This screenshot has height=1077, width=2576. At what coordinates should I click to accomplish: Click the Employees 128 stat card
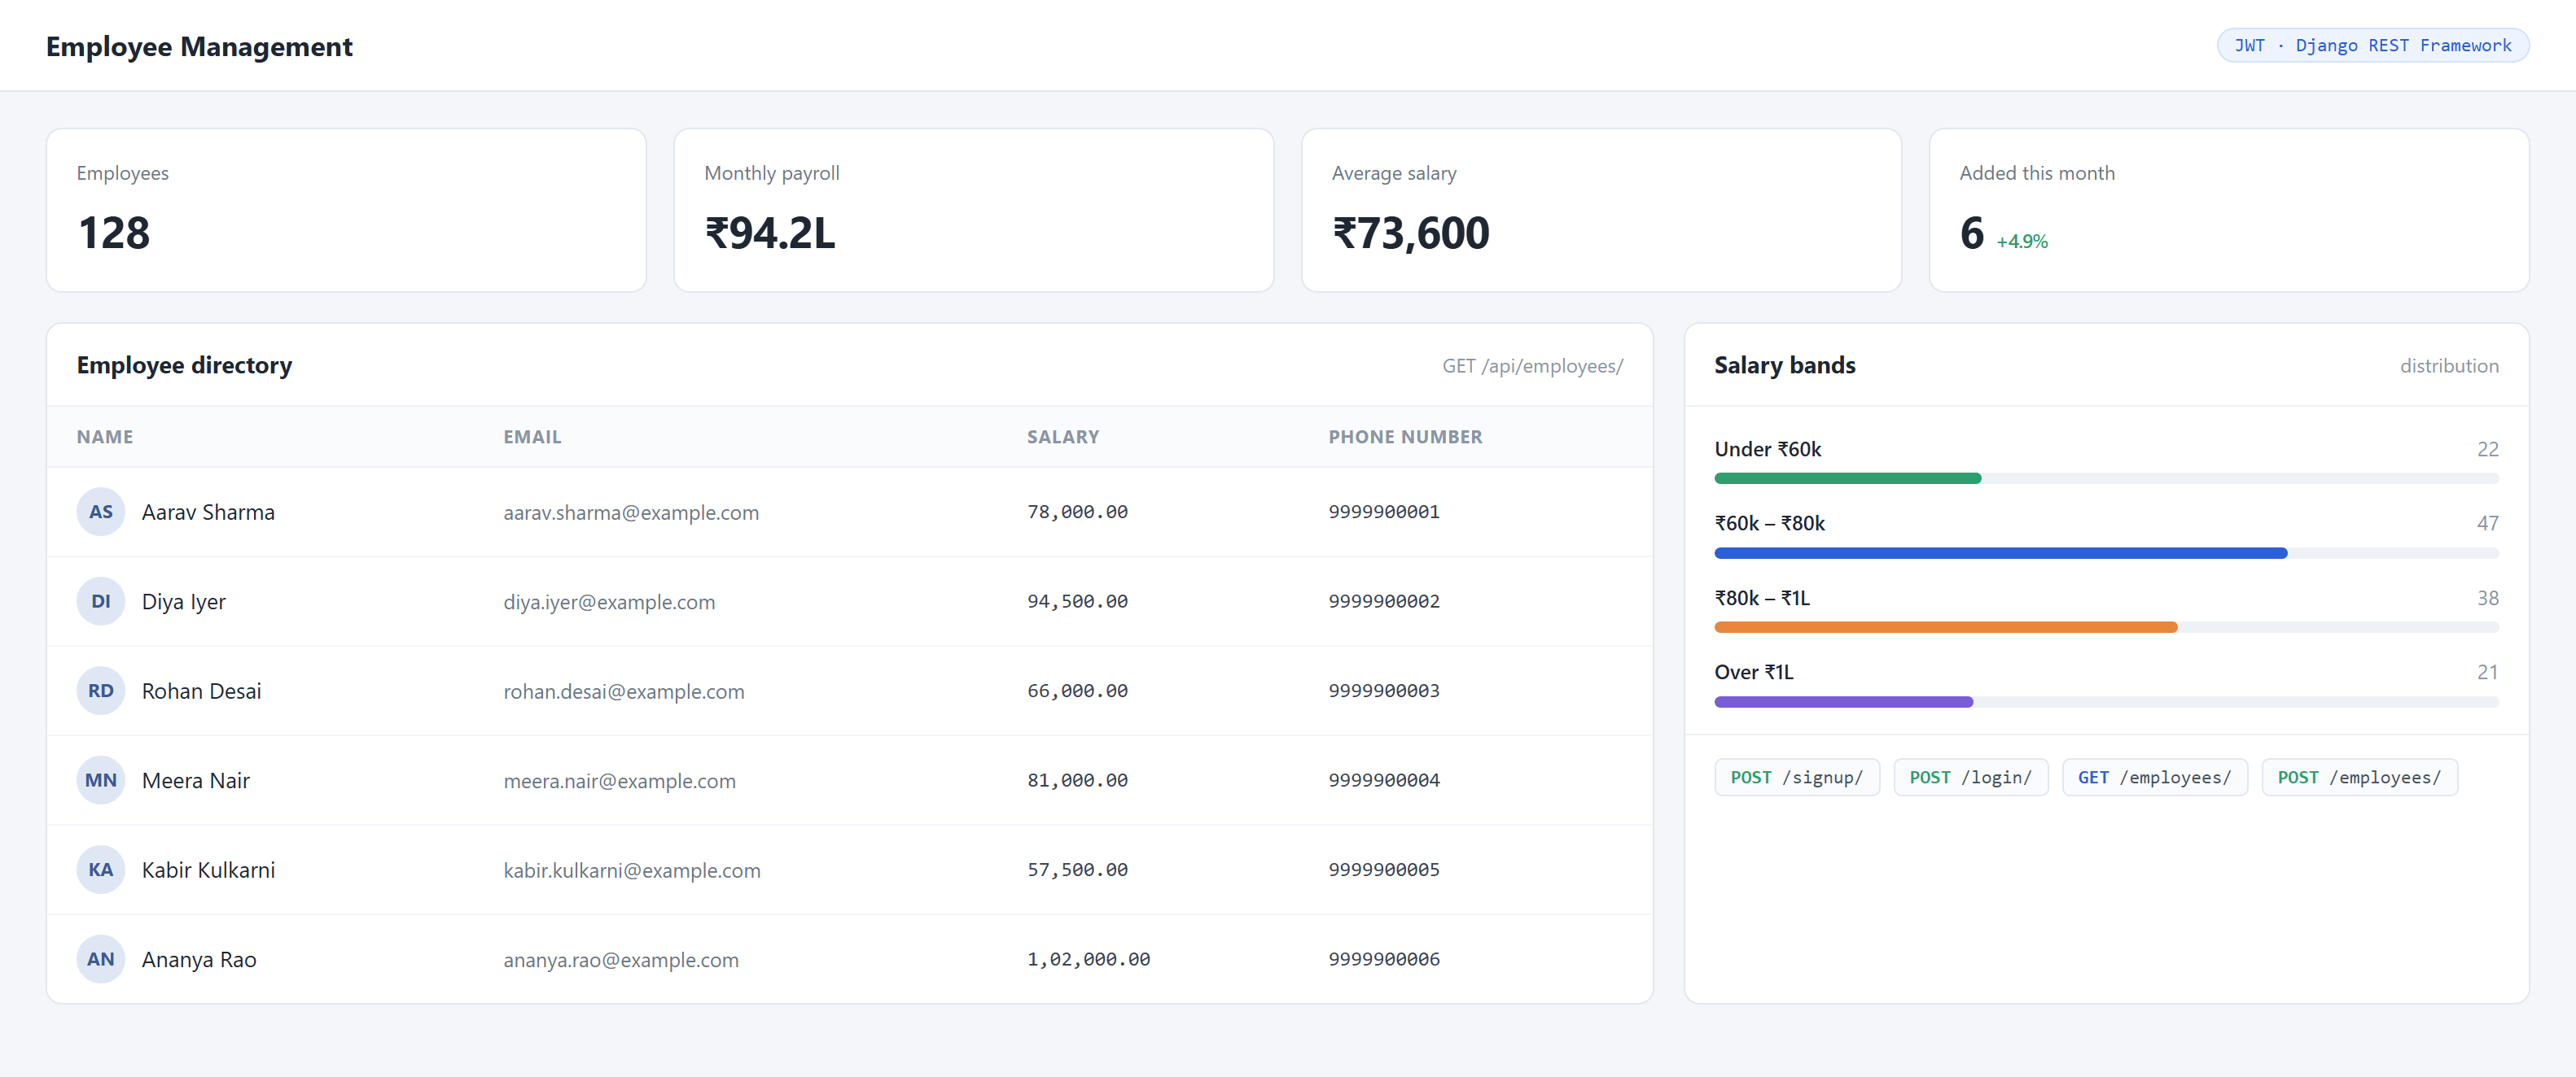tap(346, 210)
